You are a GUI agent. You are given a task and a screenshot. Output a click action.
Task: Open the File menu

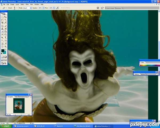click(x=4, y=4)
